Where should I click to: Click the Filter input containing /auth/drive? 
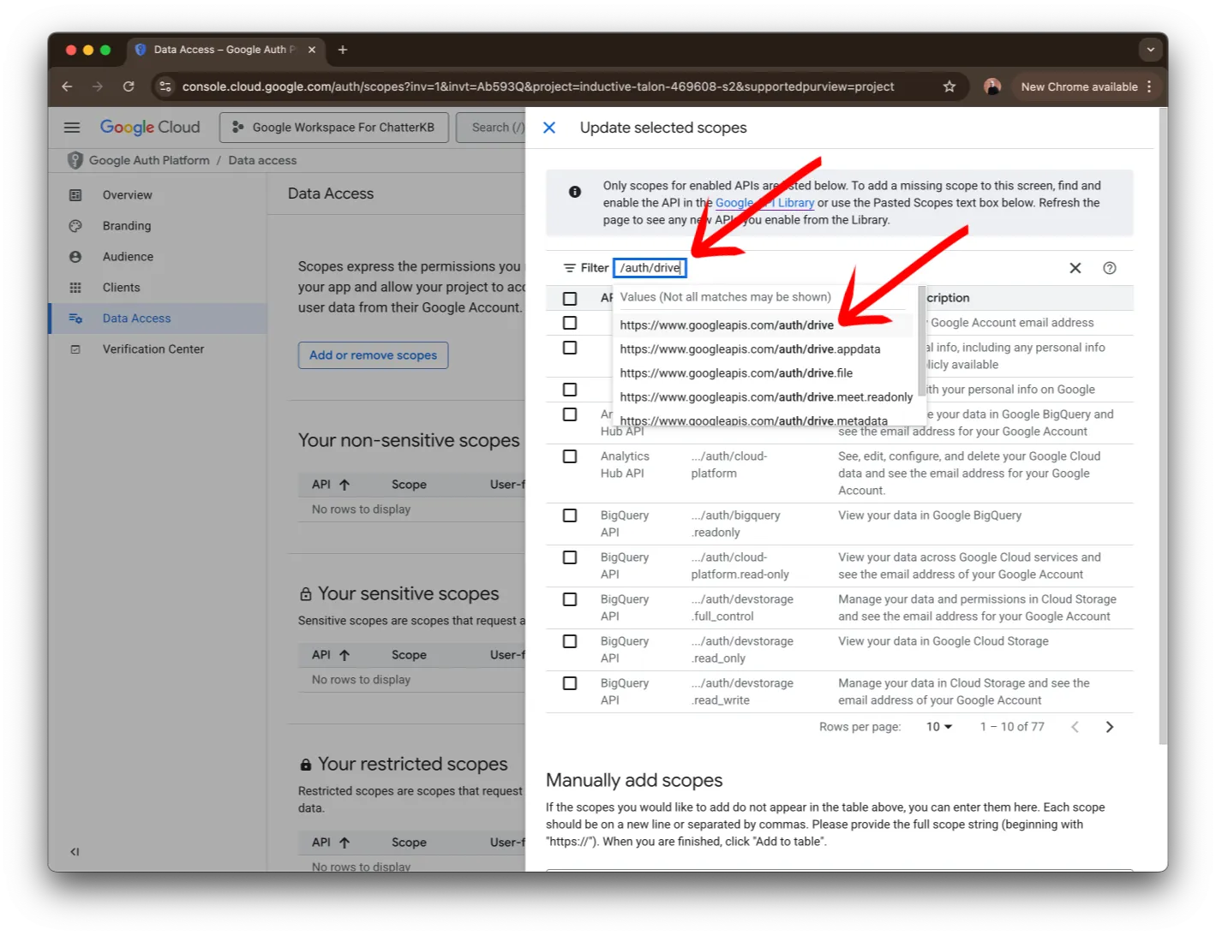(650, 268)
